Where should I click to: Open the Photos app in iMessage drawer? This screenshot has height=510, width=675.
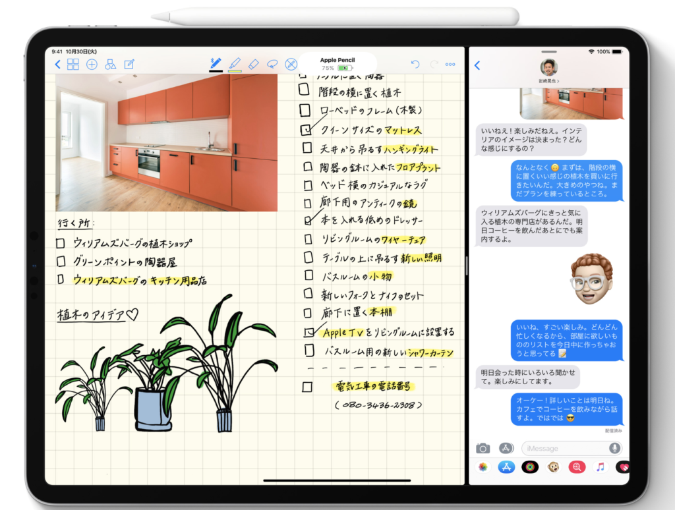[483, 467]
